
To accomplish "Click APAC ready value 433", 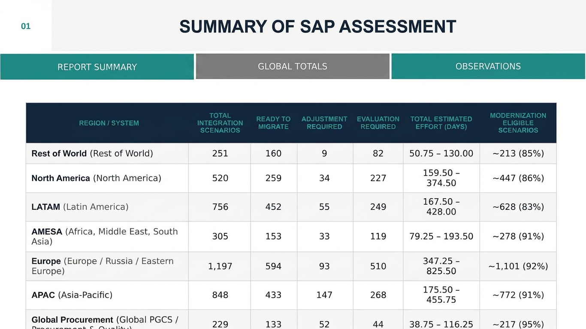I will click(x=273, y=295).
